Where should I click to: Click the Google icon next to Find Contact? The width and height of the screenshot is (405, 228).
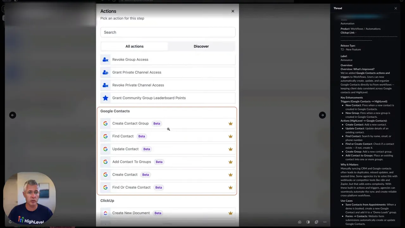click(105, 136)
